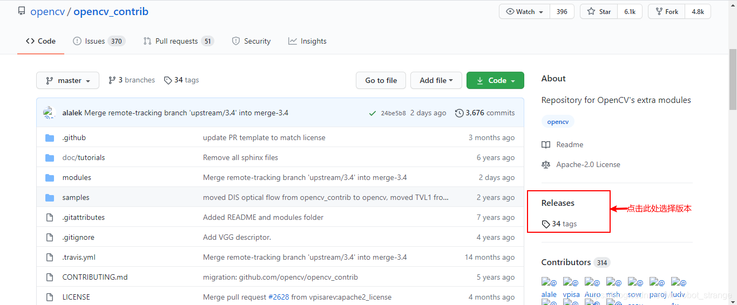737x305 pixels.
Task: Click alalek's avatar in commit bar
Action: [x=49, y=113]
